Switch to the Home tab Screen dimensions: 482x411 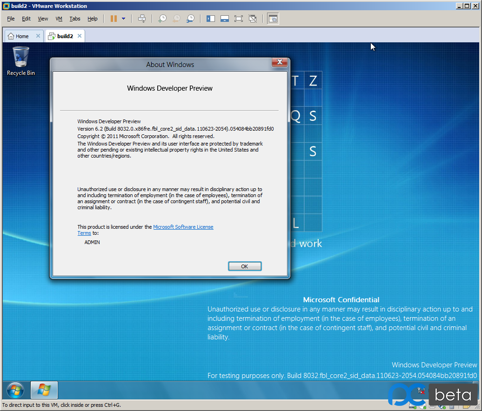pyautogui.click(x=19, y=36)
